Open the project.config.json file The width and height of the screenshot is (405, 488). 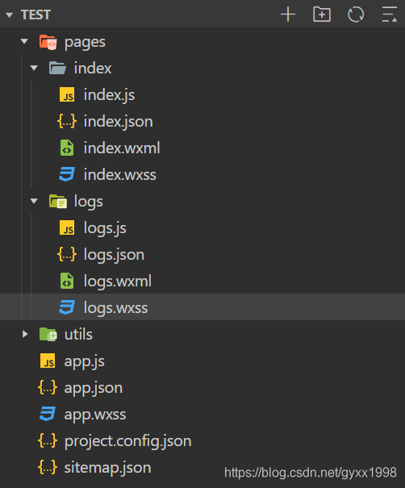(202, 441)
